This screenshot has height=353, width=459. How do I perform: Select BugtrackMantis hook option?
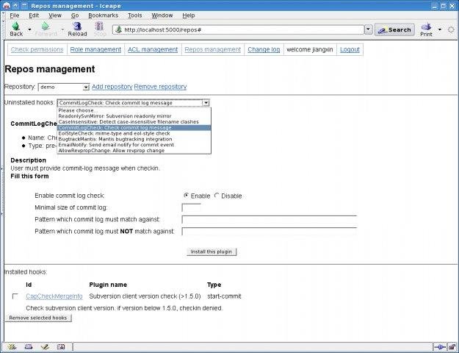[134, 139]
